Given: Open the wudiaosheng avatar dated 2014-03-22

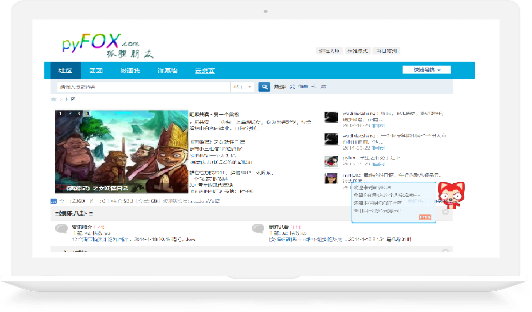Looking at the screenshot, I should [x=332, y=139].
